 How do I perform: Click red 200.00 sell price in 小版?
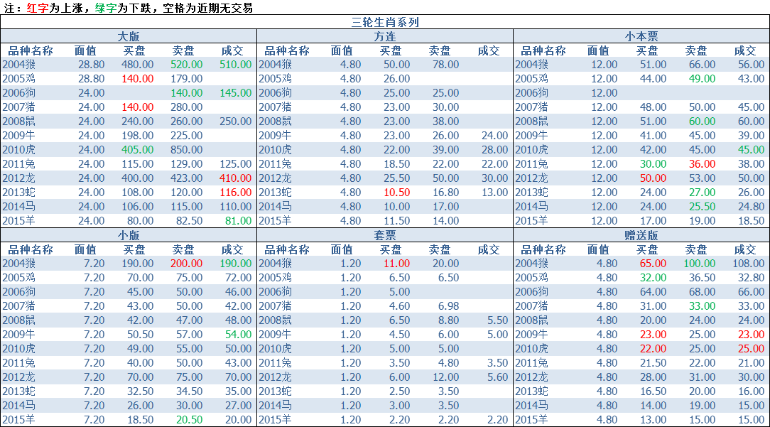187,264
